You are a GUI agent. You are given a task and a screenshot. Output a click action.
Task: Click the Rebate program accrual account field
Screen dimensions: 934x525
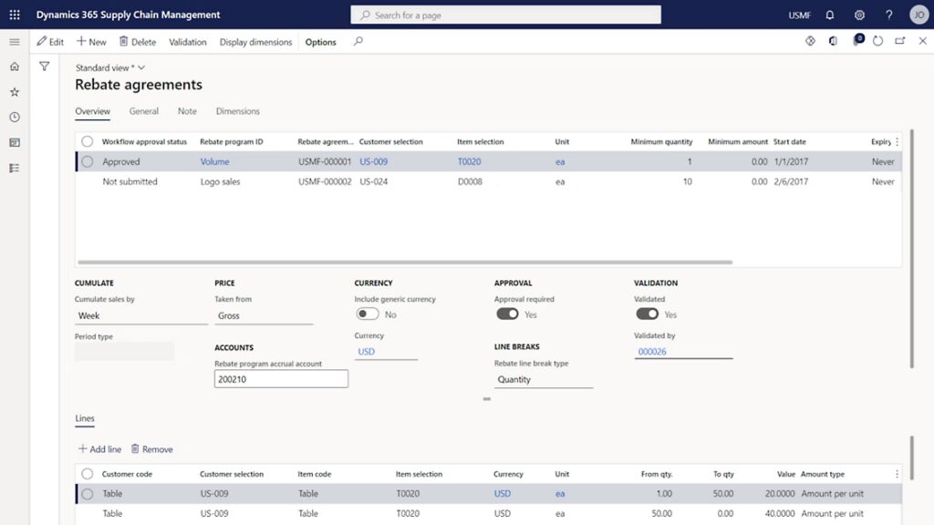coord(281,379)
